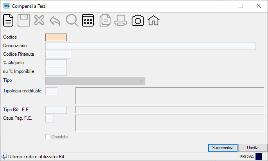The image size is (268, 161).
Task: Click the duplicate documents icon
Action: pyautogui.click(x=105, y=20)
